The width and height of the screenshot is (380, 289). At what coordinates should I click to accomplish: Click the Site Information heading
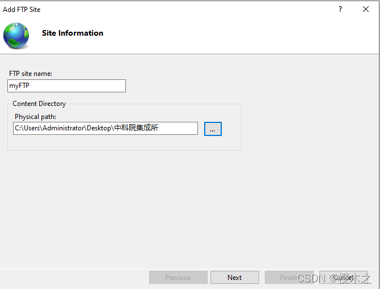(x=73, y=33)
